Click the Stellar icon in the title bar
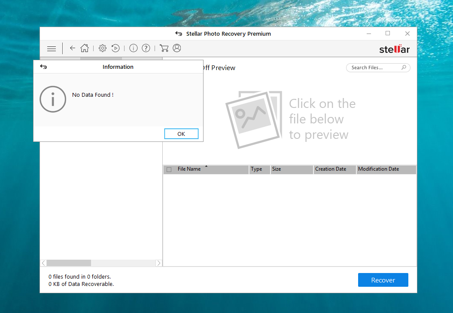This screenshot has width=453, height=313. [179, 34]
